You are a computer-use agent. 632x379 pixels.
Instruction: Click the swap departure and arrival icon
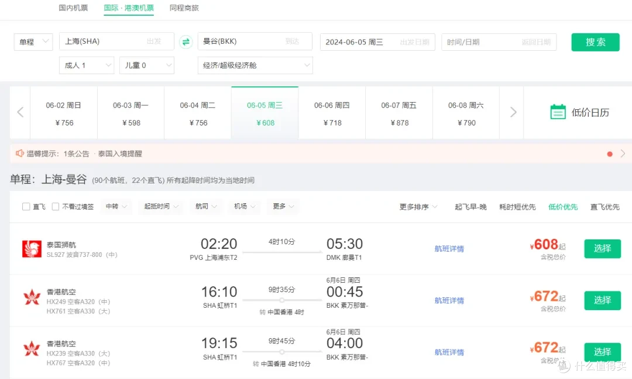[186, 42]
